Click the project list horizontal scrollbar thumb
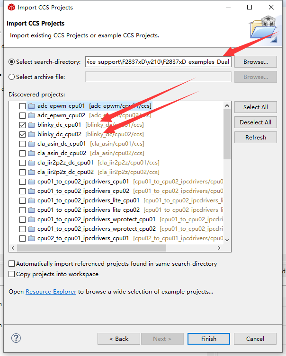Image resolution: width=286 pixels, height=356 pixels. pyautogui.click(x=91, y=248)
